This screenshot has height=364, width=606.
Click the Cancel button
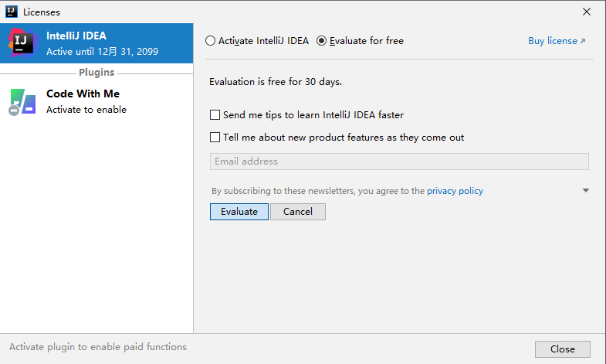pos(297,212)
